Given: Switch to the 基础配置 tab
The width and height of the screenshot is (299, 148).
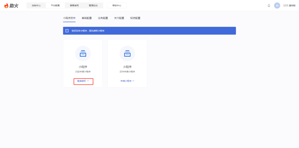Looking at the screenshot, I should [87, 18].
